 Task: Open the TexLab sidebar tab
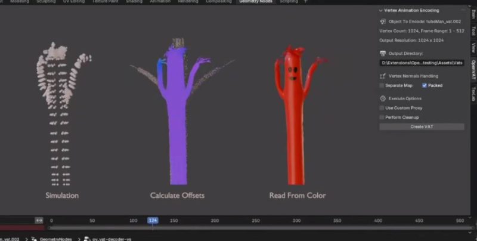coord(473,94)
